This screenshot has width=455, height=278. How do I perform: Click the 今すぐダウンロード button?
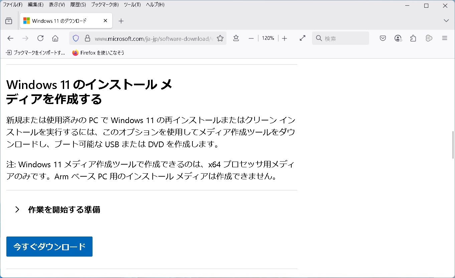pos(49,247)
